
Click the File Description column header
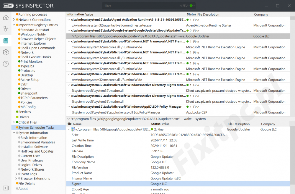point(208,14)
